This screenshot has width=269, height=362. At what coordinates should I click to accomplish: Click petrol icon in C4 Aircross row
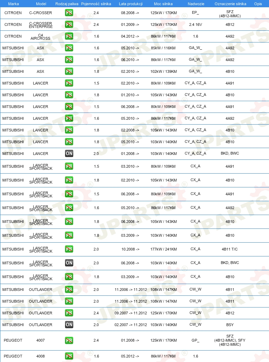click(69, 36)
